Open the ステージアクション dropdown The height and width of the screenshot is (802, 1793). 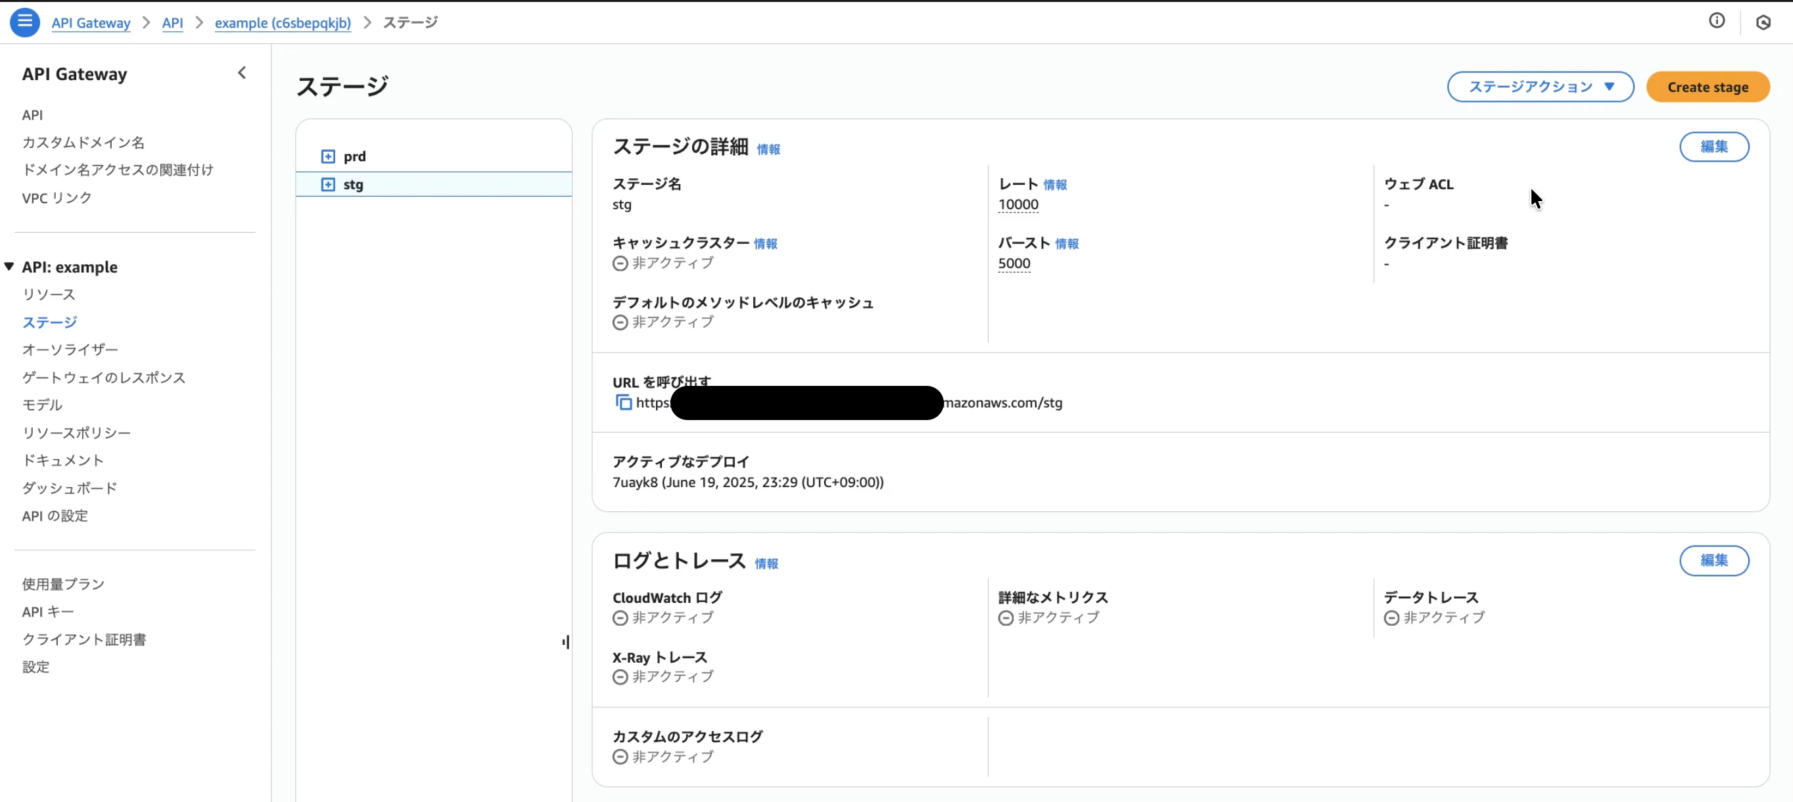pos(1541,86)
